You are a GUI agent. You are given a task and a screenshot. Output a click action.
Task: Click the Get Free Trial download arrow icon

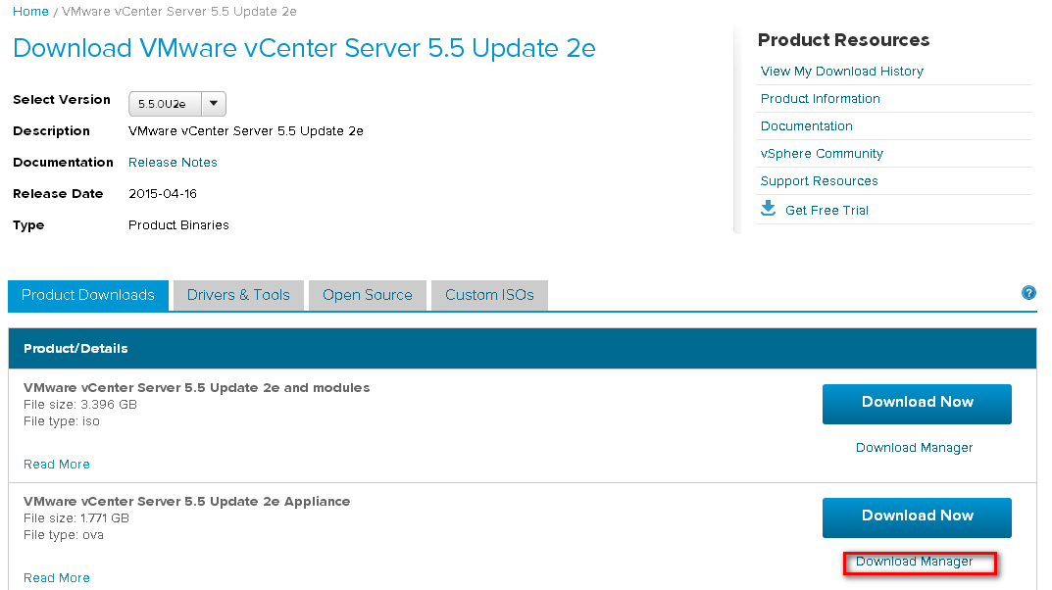[x=769, y=209]
